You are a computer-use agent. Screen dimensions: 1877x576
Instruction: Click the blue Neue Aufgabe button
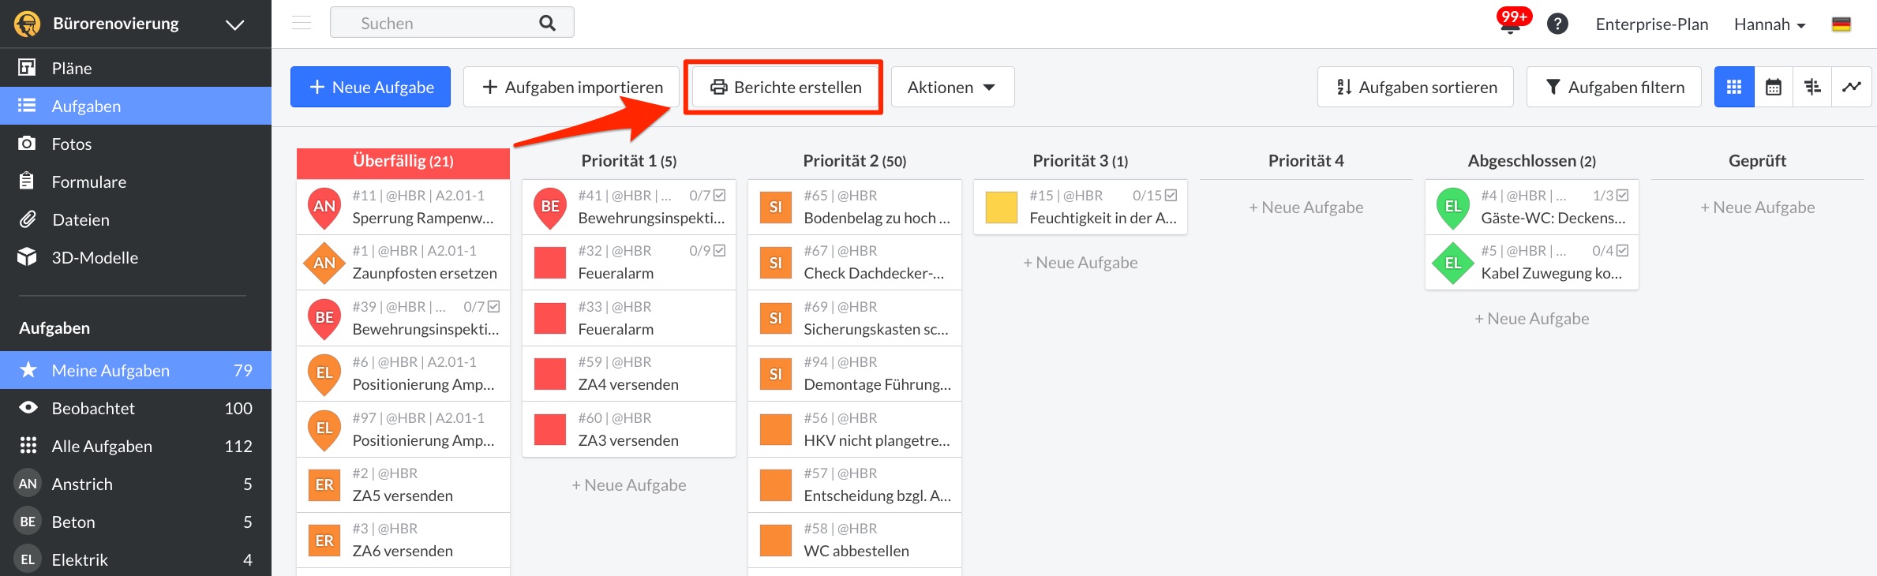(x=370, y=87)
